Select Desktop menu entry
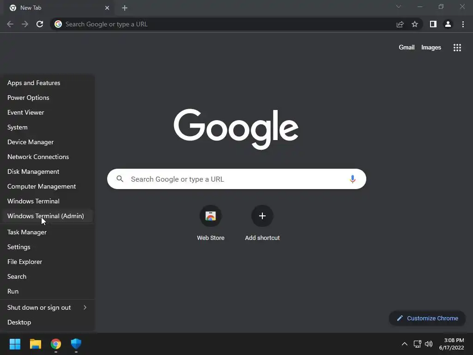 click(48, 322)
